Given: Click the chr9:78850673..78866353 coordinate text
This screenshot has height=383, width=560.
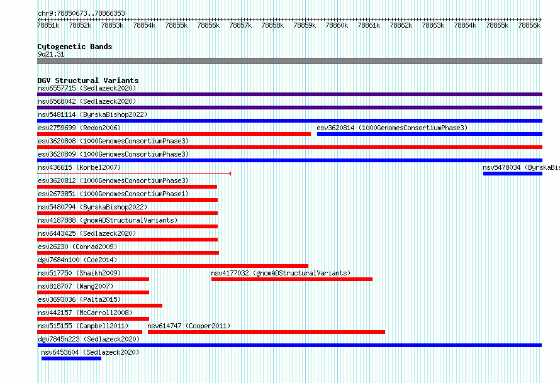Looking at the screenshot, I should pyautogui.click(x=81, y=13).
